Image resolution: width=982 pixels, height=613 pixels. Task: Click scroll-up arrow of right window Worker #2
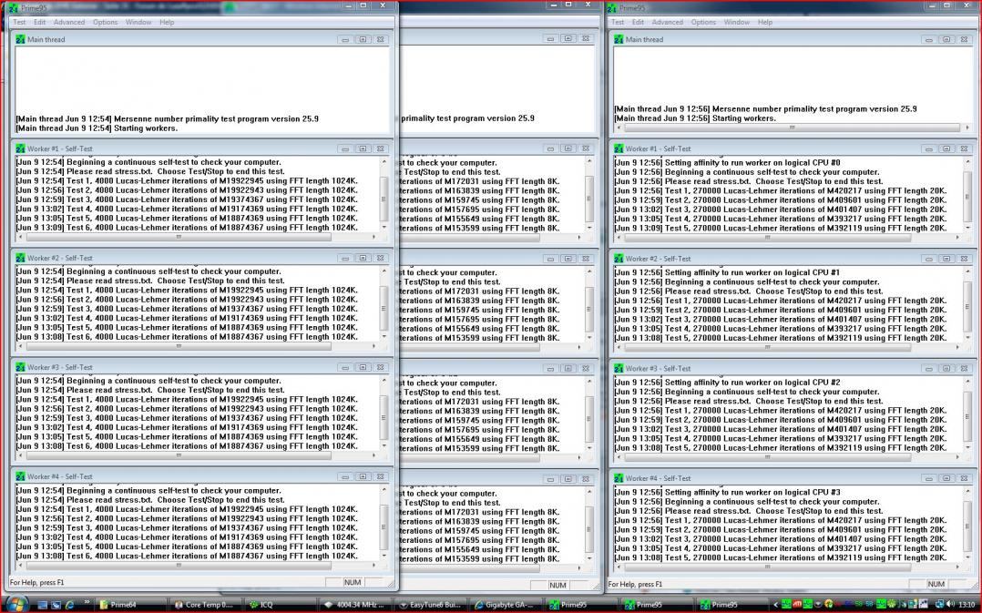pos(967,271)
